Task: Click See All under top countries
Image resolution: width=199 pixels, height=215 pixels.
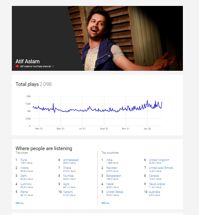Action: (106, 203)
